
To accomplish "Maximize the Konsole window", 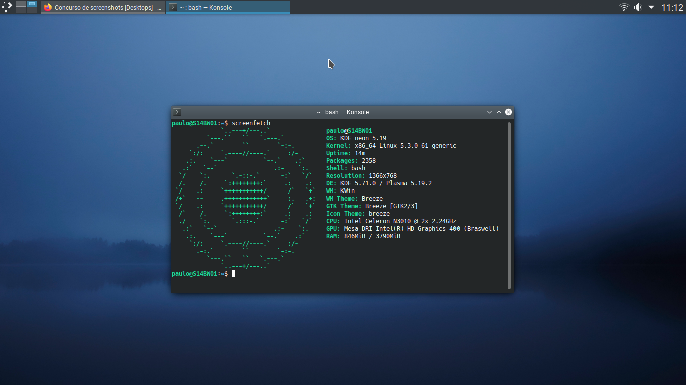I will [499, 112].
